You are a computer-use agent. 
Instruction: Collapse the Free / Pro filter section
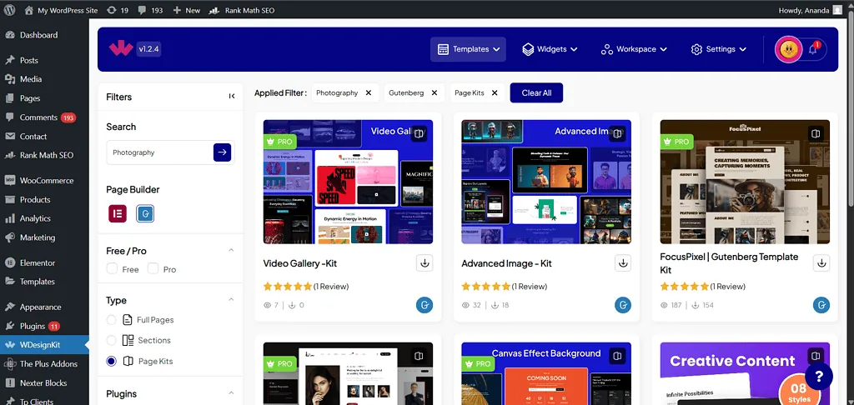(231, 251)
